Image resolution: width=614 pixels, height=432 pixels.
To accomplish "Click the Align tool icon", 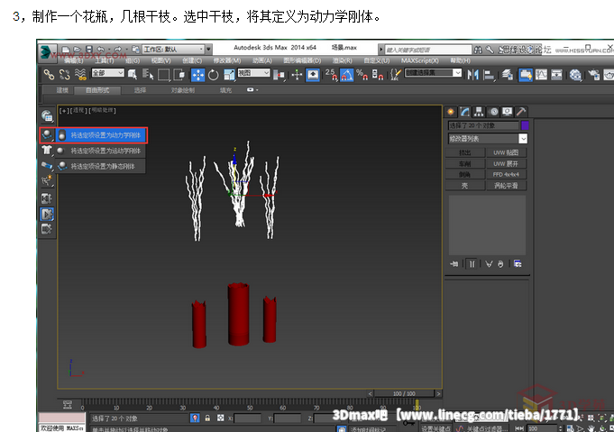I will 489,75.
